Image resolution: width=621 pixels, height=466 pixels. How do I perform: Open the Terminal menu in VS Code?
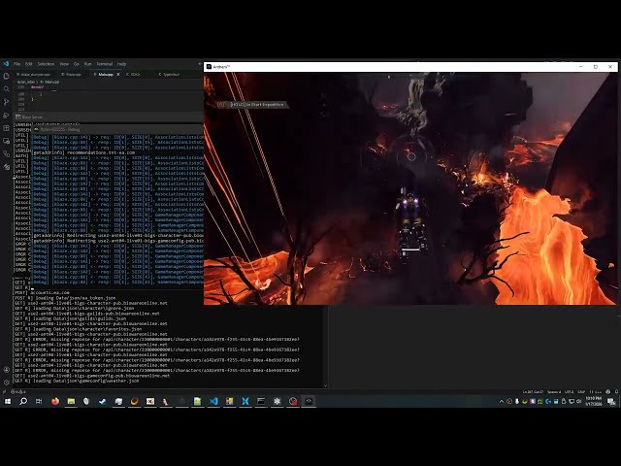[105, 64]
